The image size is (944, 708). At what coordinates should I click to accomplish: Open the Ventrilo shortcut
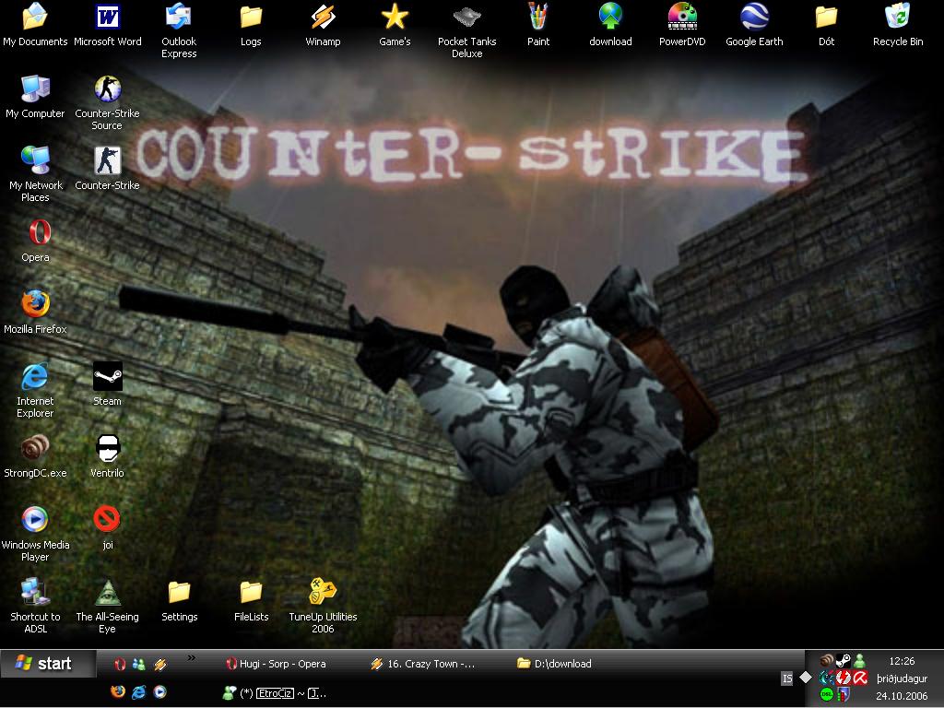[107, 455]
